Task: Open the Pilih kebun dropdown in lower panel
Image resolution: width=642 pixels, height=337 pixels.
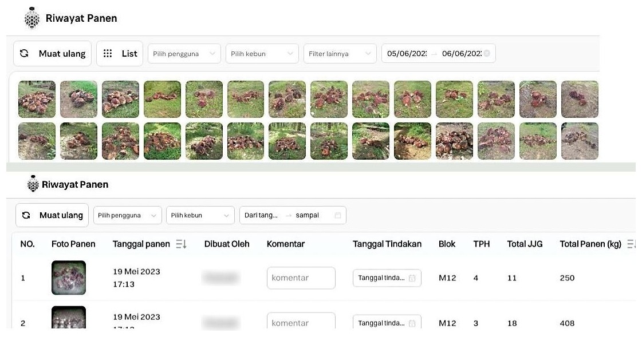Action: (200, 215)
